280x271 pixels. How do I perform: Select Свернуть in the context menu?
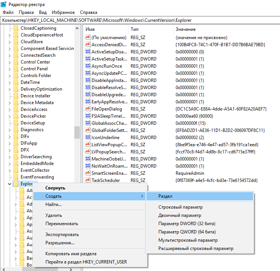pyautogui.click(x=90, y=188)
